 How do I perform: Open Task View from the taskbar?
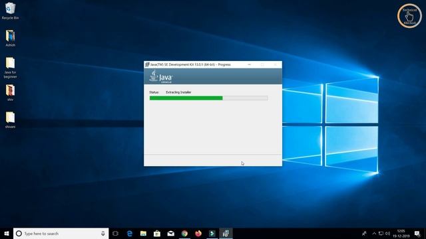click(115, 233)
